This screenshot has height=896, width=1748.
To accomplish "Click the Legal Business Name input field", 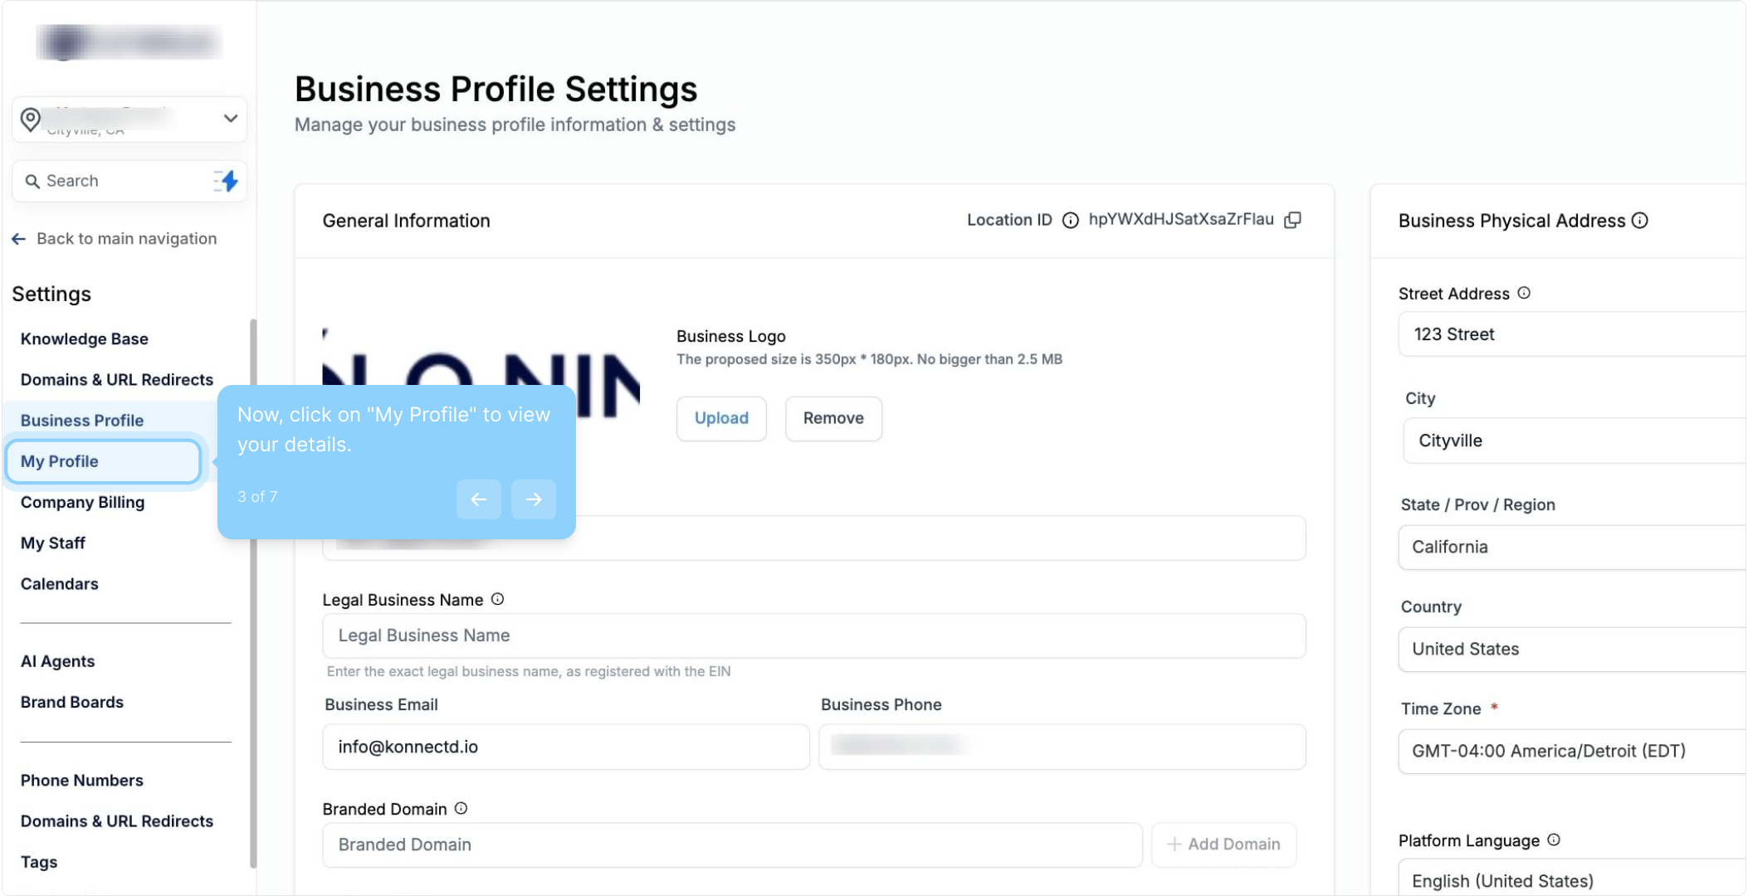I will [813, 635].
